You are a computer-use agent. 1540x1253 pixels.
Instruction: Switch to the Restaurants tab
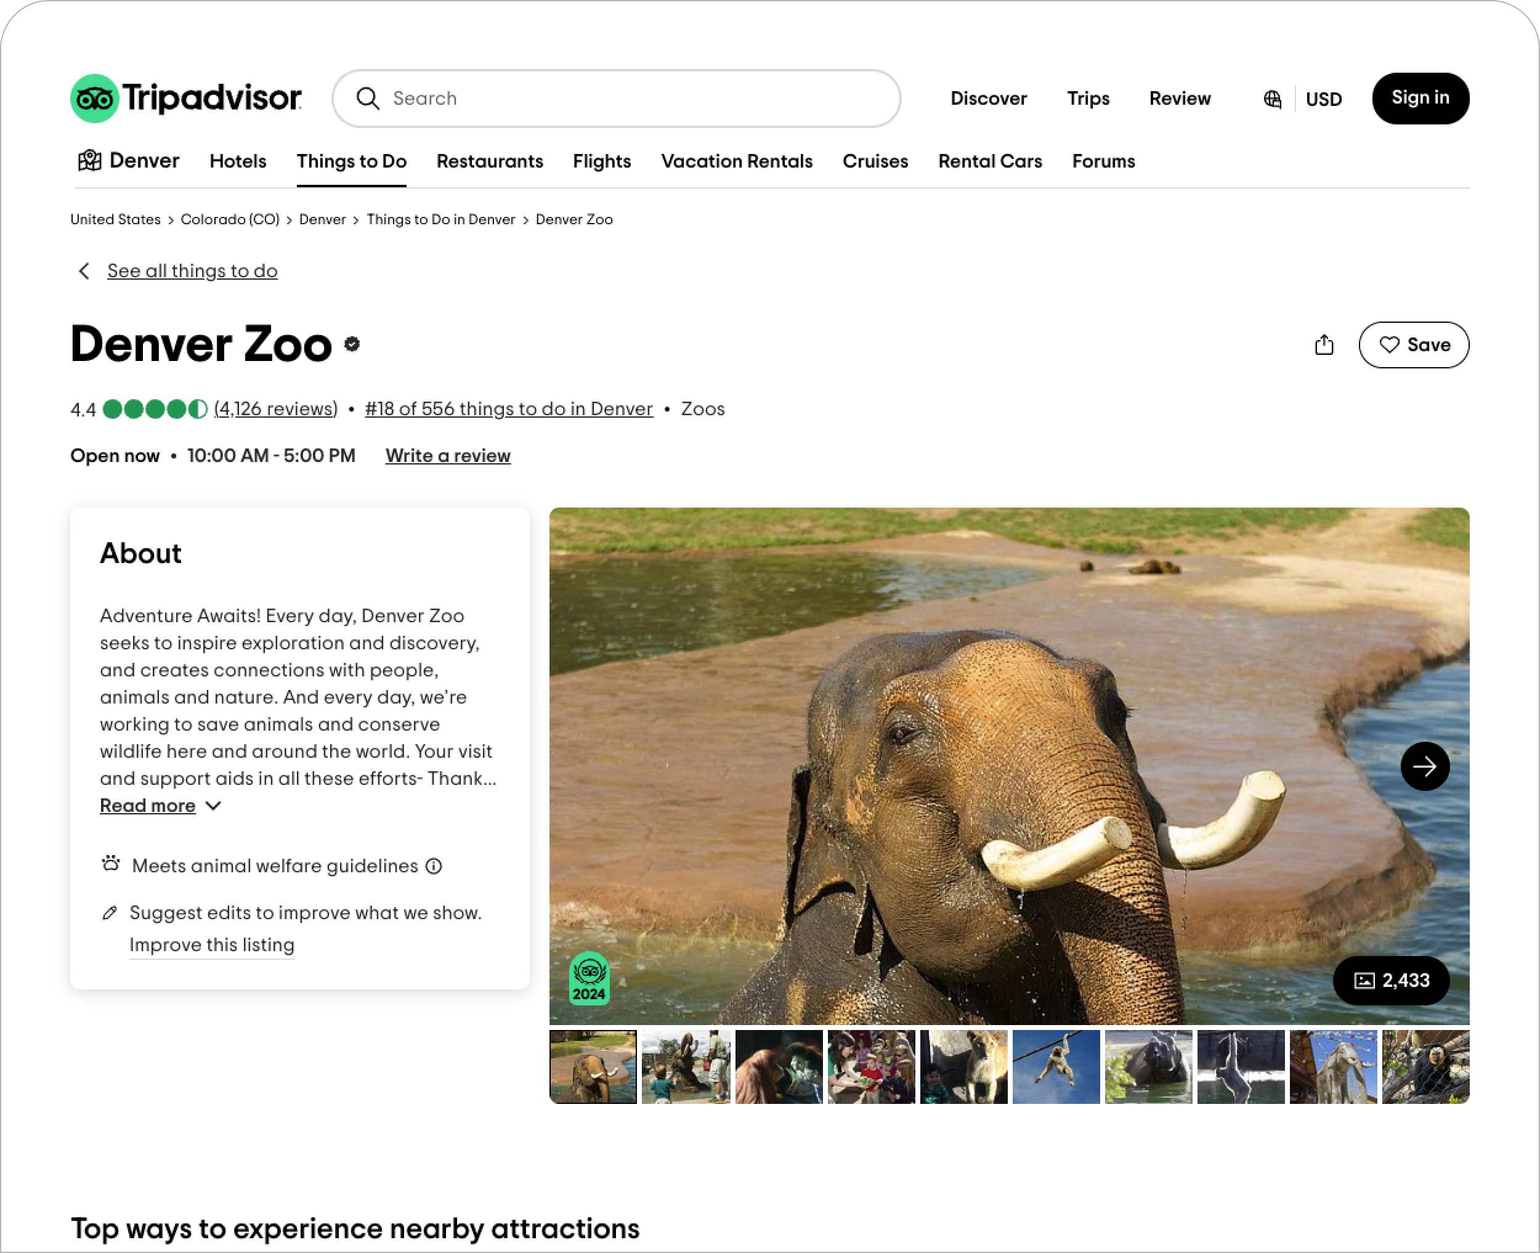(490, 161)
